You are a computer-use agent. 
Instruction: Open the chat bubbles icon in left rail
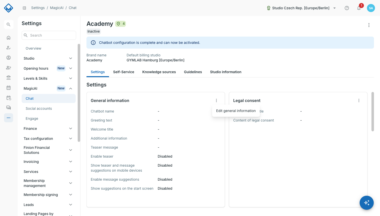coord(9,108)
